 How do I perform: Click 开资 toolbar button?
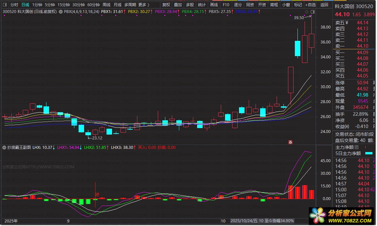(262, 5)
